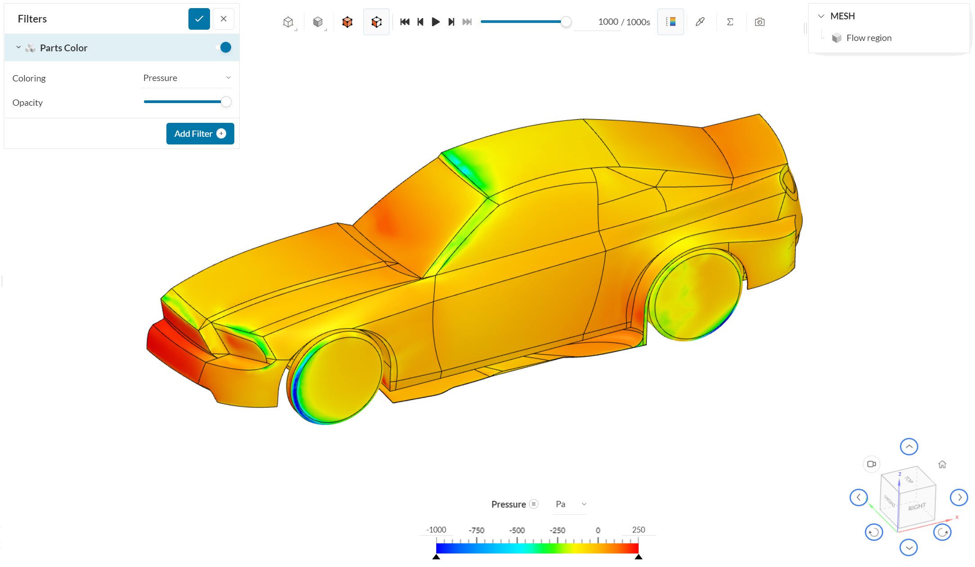Screen dimensions: 975x567
Task: Click the Opacity slider handle
Action: click(x=226, y=102)
